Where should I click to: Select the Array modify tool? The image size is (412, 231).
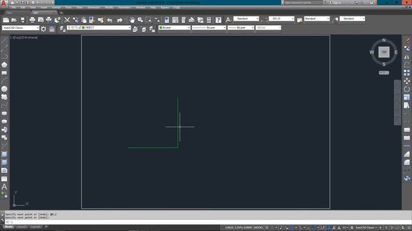[x=407, y=73]
